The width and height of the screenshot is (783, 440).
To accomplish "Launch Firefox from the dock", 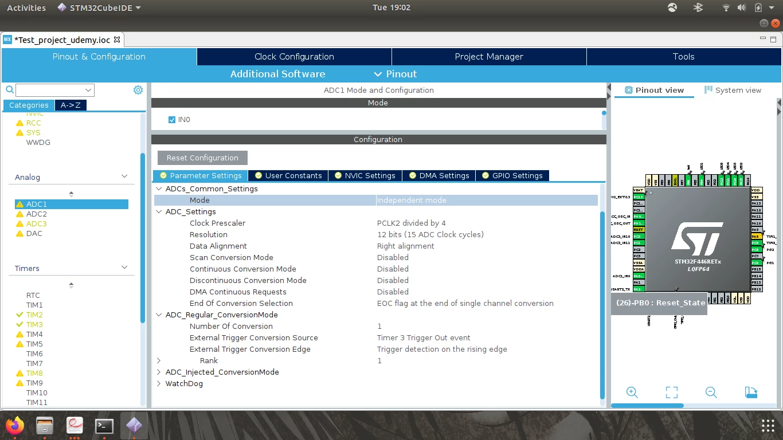I will click(16, 426).
